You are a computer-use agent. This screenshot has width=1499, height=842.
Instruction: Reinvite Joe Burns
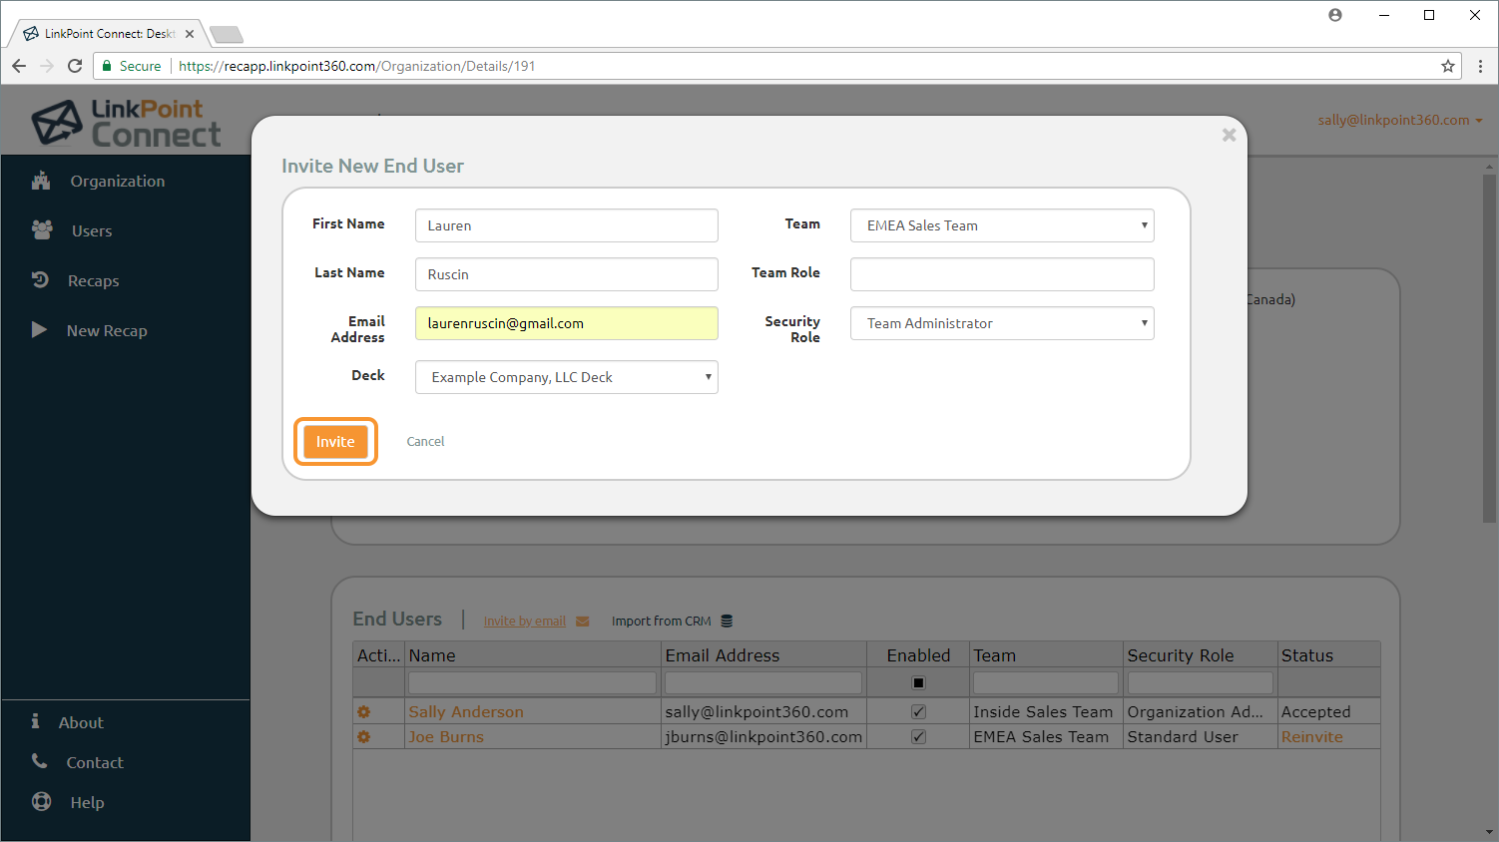coord(1311,737)
